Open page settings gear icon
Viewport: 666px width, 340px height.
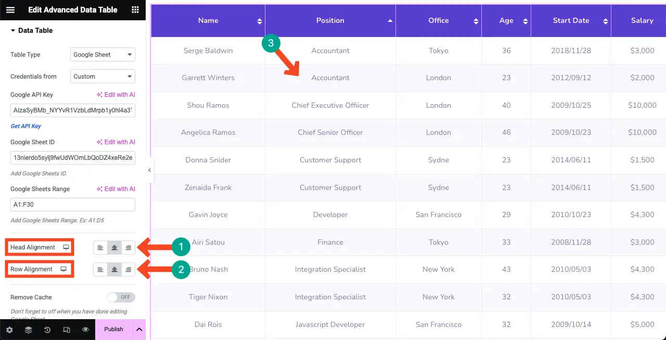[x=9, y=330]
